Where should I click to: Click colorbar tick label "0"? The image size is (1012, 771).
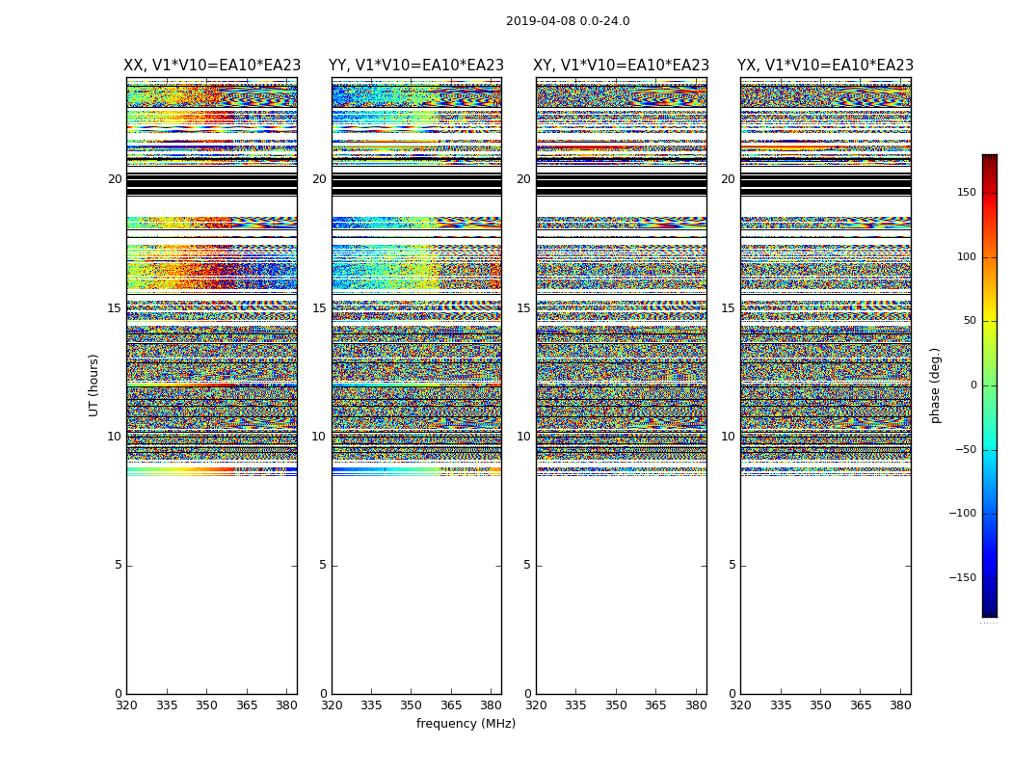click(973, 385)
